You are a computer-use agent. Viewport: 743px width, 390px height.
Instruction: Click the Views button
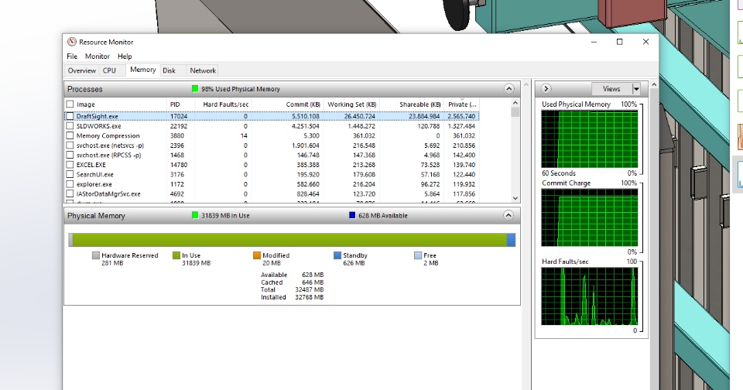point(611,89)
